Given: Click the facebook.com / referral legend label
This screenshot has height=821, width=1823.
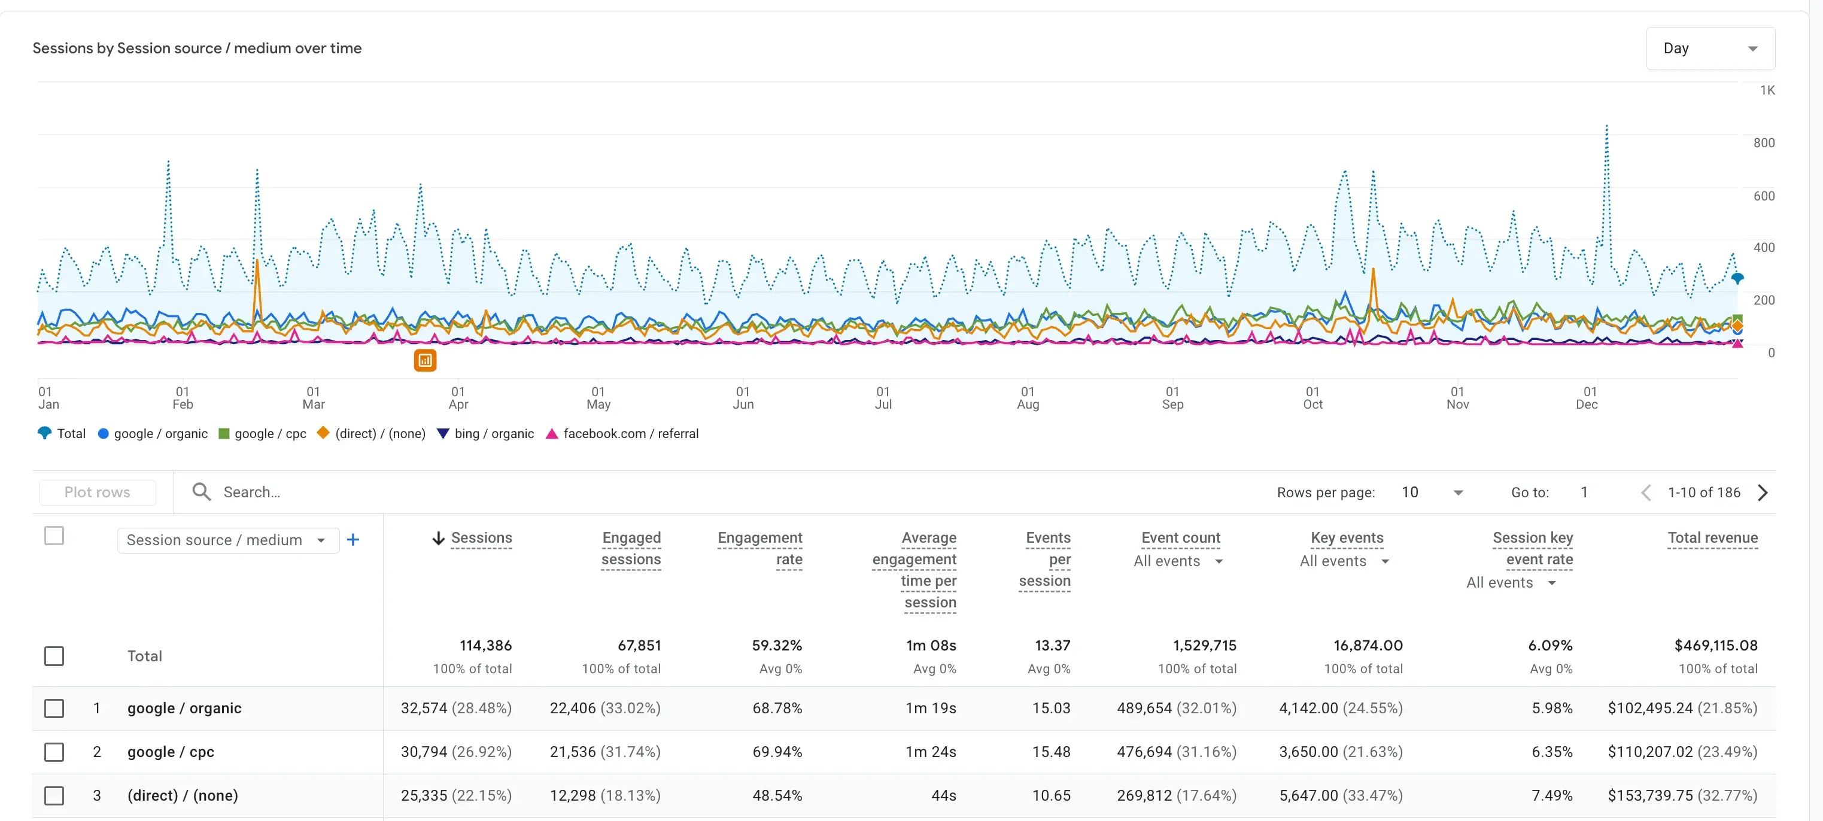Looking at the screenshot, I should [x=631, y=434].
